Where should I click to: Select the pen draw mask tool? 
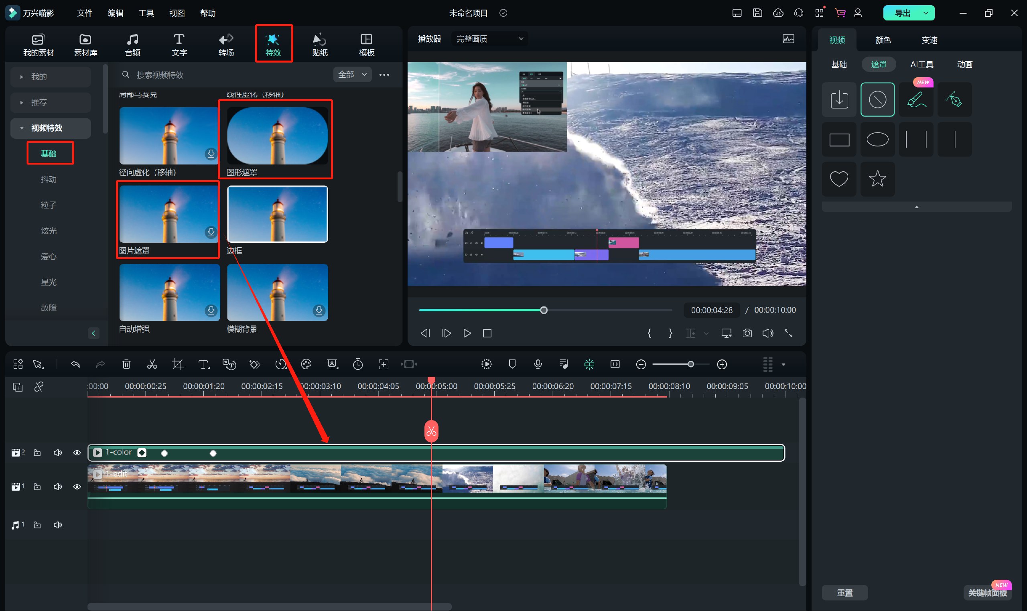(x=954, y=99)
